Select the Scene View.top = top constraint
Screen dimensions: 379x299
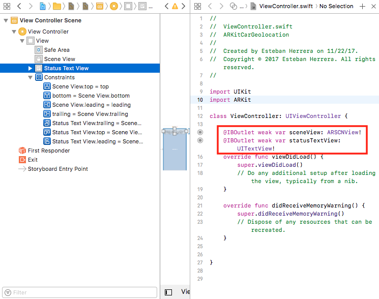point(80,86)
